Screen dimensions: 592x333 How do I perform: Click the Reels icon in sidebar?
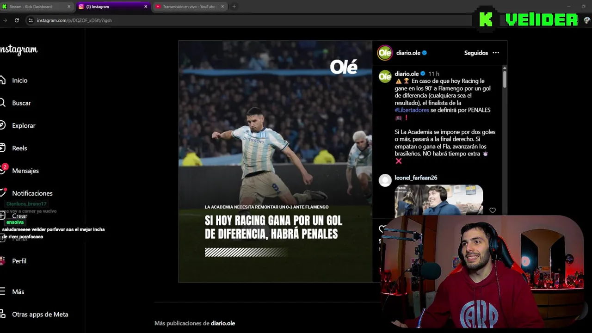pyautogui.click(x=2, y=148)
